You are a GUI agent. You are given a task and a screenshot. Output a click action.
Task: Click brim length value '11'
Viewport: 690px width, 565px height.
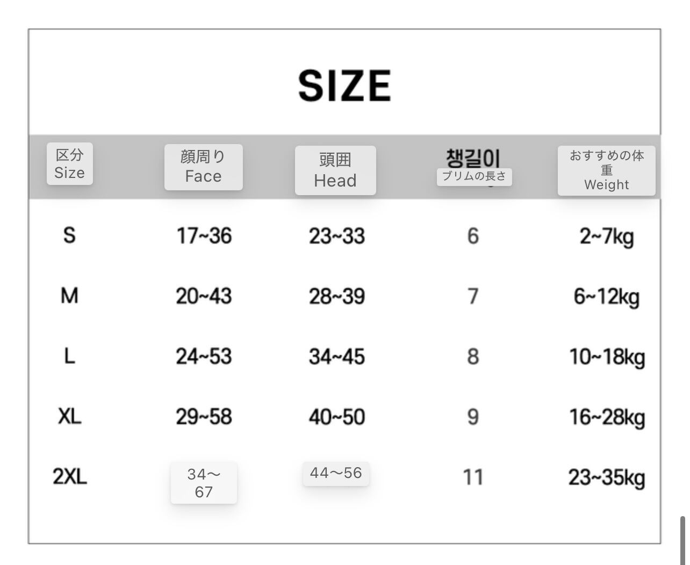[x=473, y=477]
